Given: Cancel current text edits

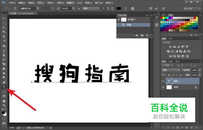Looking at the screenshot, I should point(151,8).
